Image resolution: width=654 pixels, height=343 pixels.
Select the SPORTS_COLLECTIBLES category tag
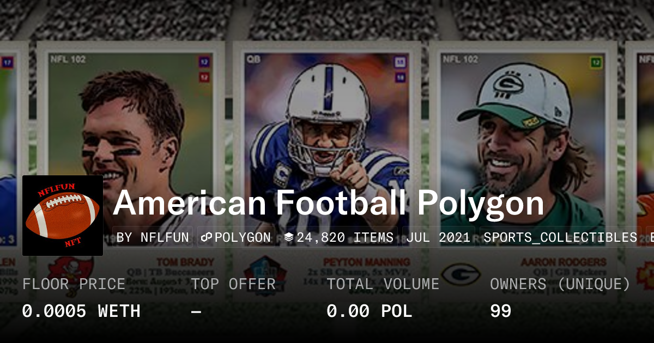tap(560, 237)
